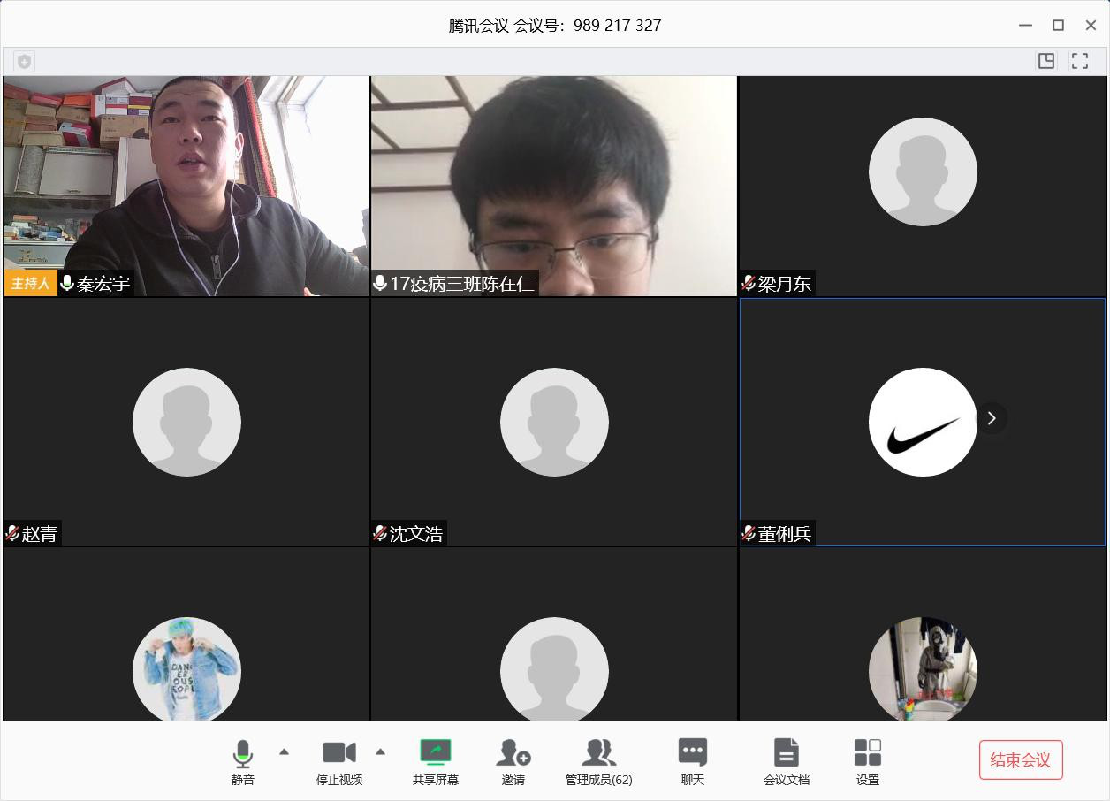The image size is (1110, 801).
Task: Click the active mic icon beside 秦宏宇
Action: [67, 284]
